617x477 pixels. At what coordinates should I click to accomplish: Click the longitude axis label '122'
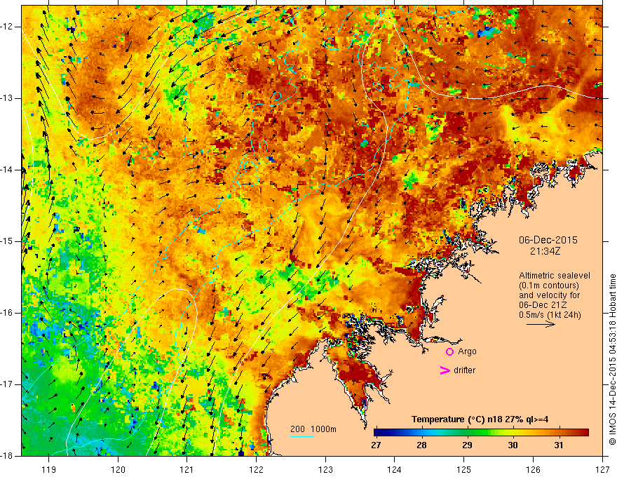tap(256, 469)
